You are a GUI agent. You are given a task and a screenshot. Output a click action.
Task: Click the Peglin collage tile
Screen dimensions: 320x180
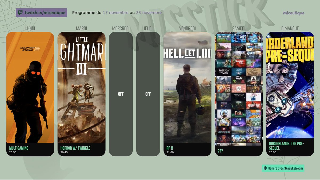(x=238, y=80)
